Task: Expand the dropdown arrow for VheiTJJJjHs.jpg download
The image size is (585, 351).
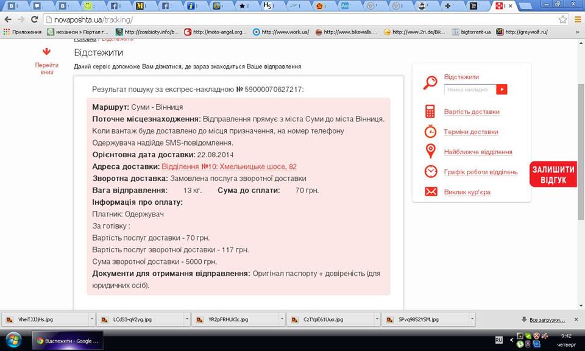Action: [92, 319]
